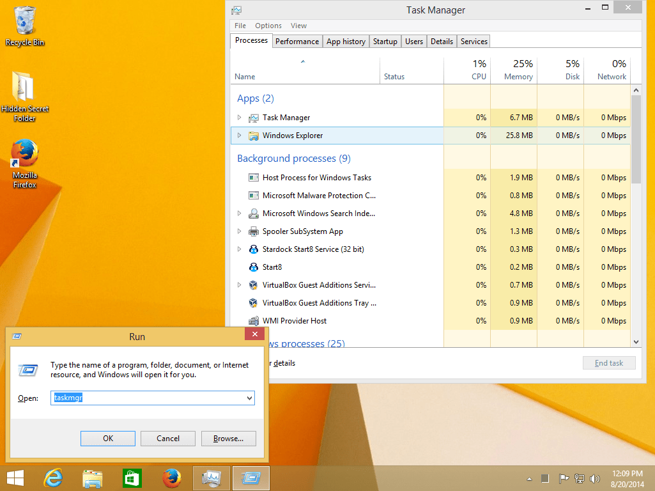Switch to Run dialog taskbar button
The image size is (655, 491).
[x=250, y=478]
